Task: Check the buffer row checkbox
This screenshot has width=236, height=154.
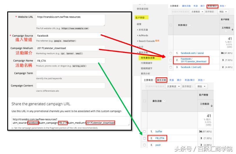Action: click(144, 132)
